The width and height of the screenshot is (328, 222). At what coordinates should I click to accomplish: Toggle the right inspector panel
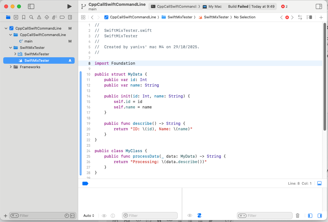coord(319,6)
